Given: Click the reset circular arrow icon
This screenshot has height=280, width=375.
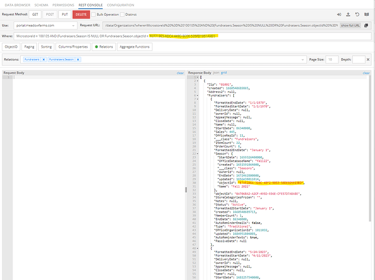Looking at the screenshot, I should [357, 15].
